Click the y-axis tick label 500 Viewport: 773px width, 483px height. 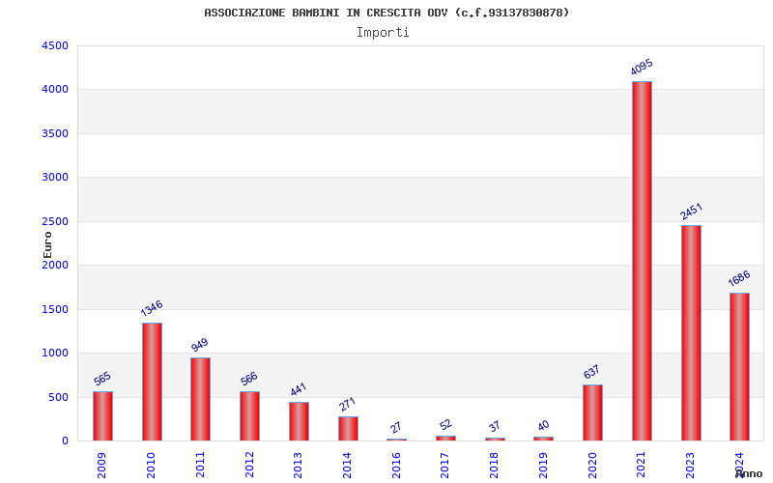click(58, 397)
